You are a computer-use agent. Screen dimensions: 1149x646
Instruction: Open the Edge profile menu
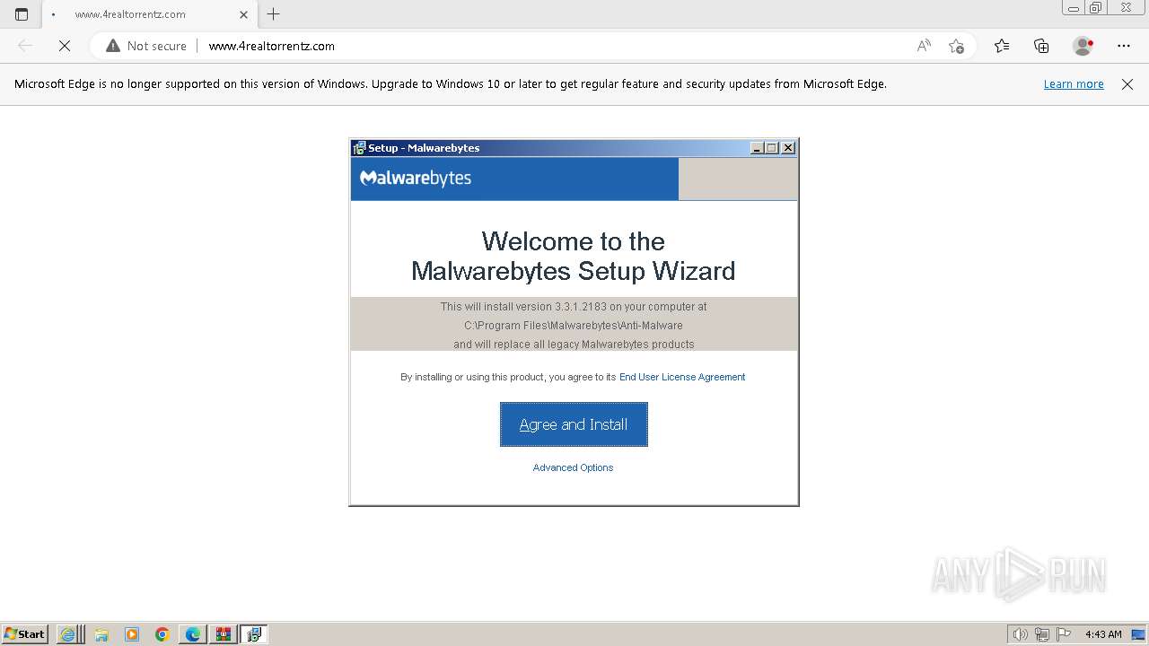[x=1083, y=46]
